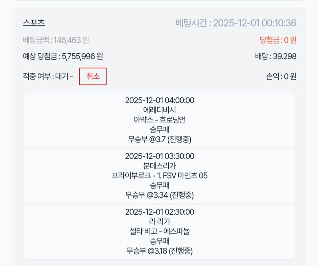Select the 무승부 @3.7 pick
Viewport: 319px width, 266px height.
point(159,139)
